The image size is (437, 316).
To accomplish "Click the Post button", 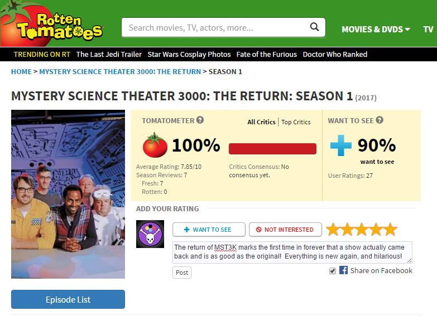I will (x=182, y=273).
